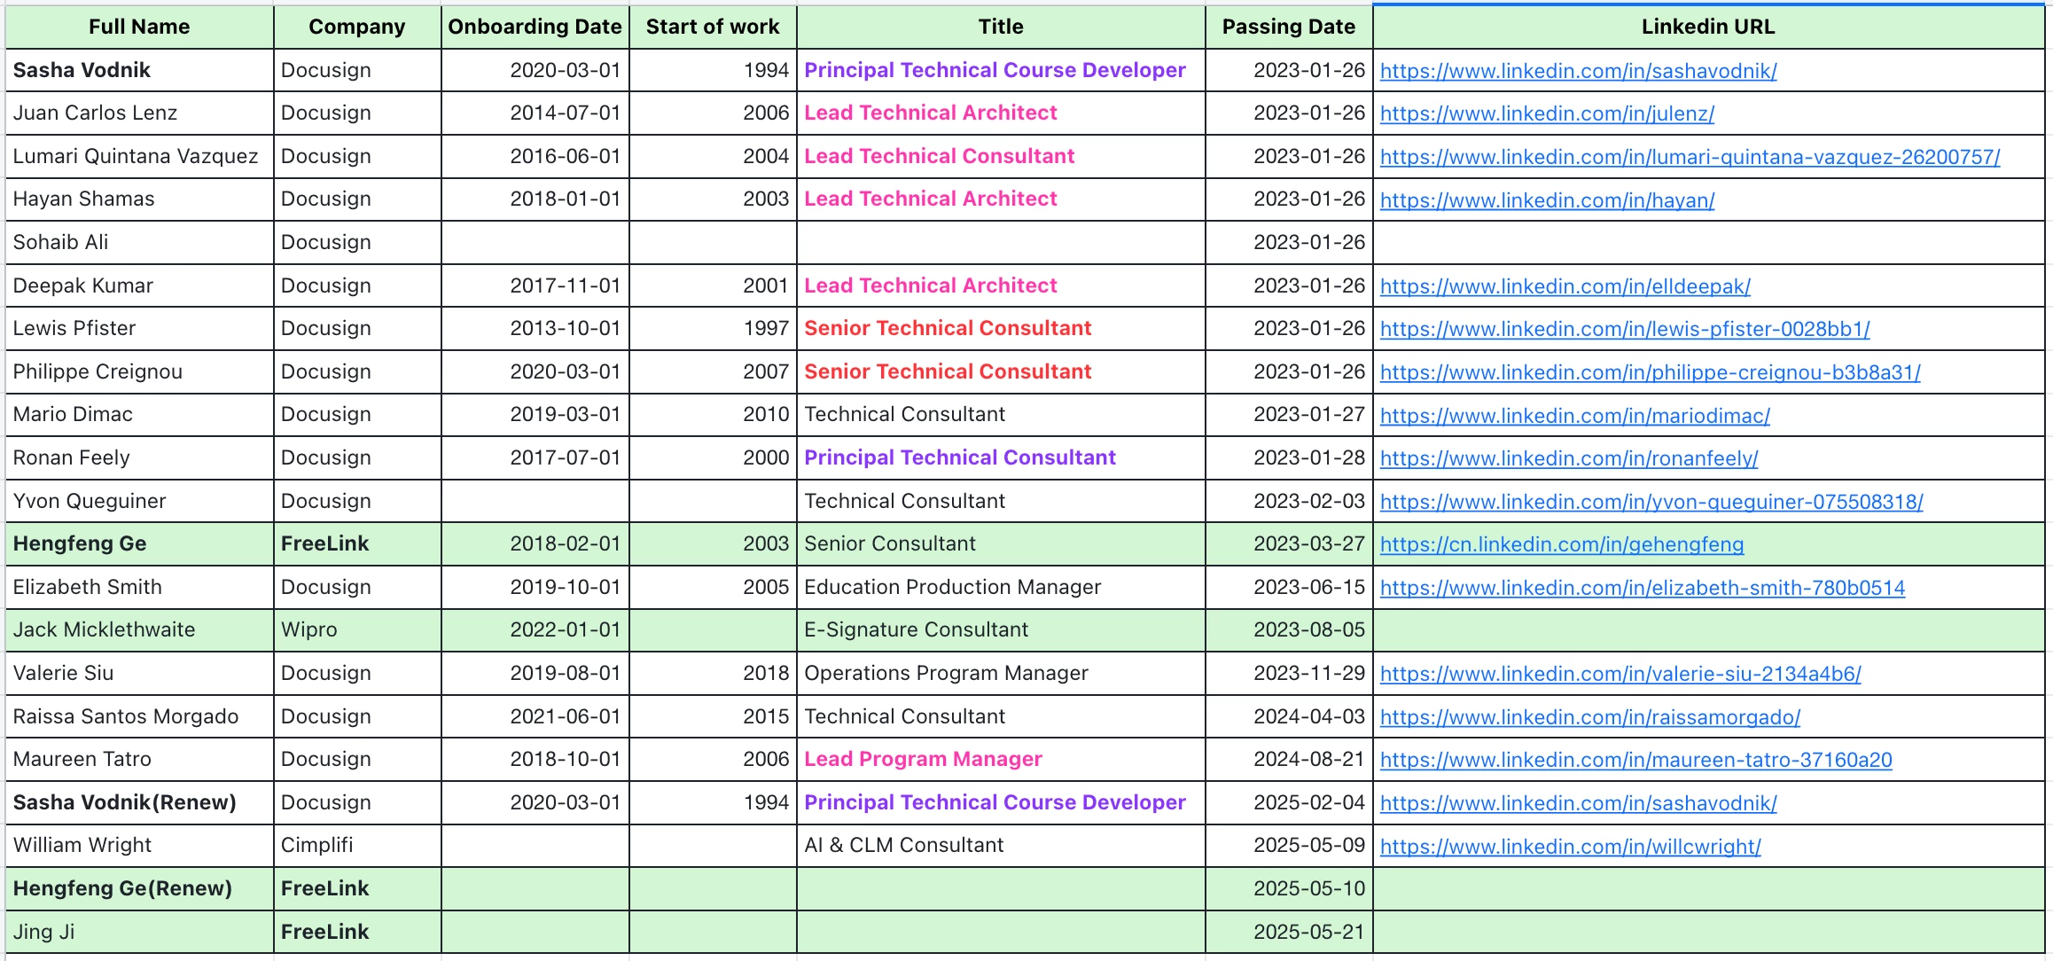Viewport: 2053px width, 961px height.
Task: Select the Raissa Santos Morgado cell
Action: [x=139, y=716]
